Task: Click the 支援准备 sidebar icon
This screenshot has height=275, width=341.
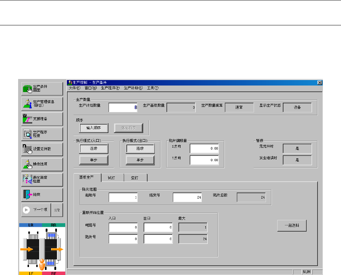Action: 27,118
